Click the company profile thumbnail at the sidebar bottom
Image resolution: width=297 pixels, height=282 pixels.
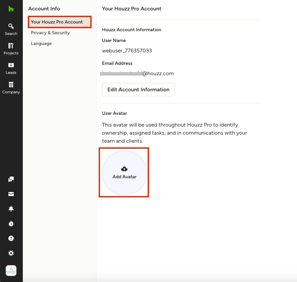(x=11, y=271)
